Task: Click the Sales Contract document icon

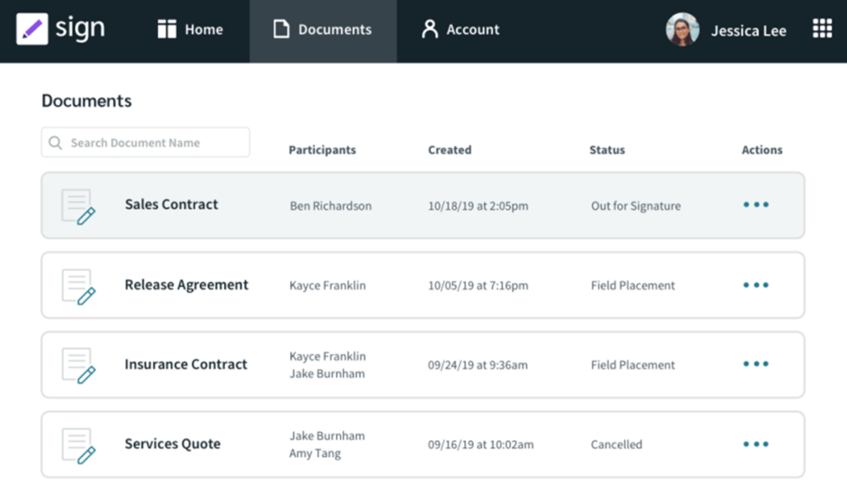Action: (x=79, y=206)
